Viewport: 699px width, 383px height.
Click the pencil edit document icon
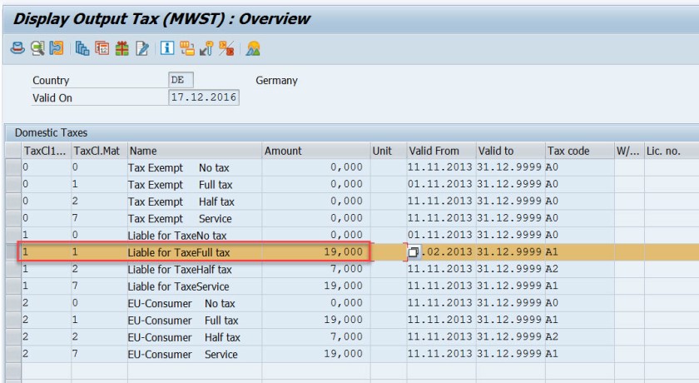(x=142, y=49)
